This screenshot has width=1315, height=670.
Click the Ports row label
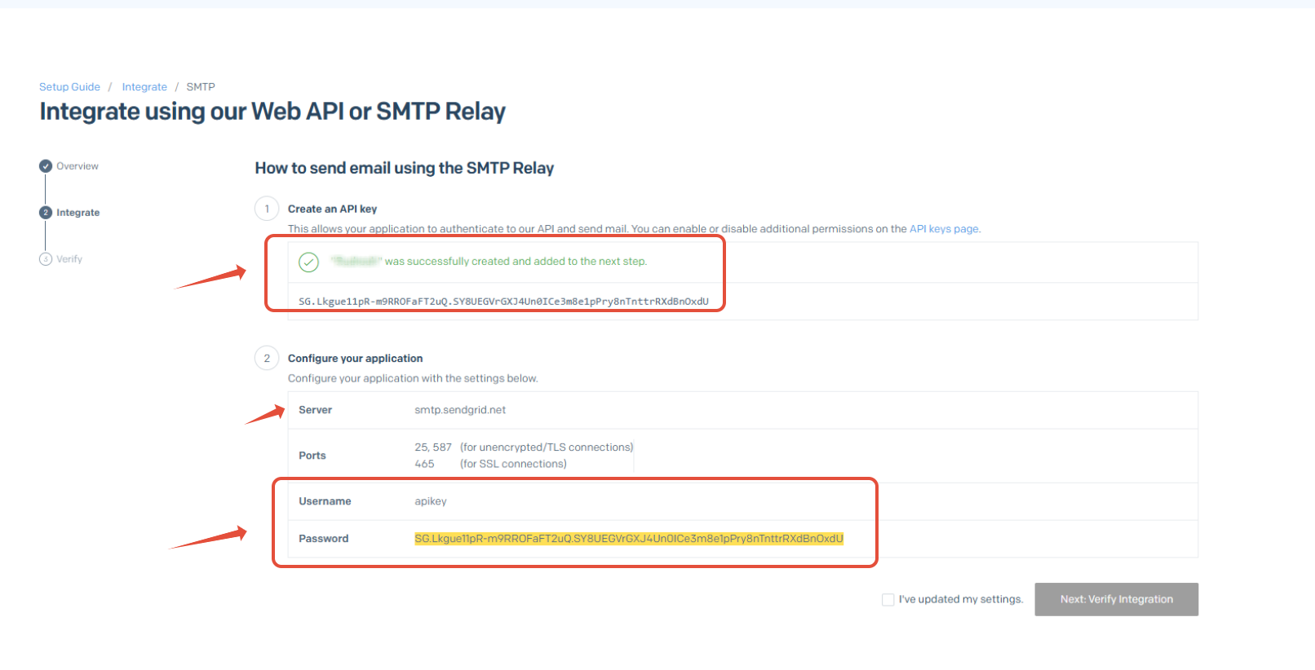(312, 456)
